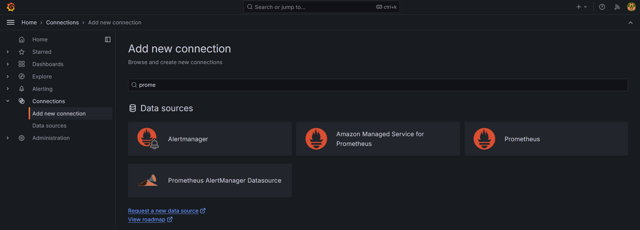Open the user profile avatar
640x230 pixels.
pos(631,7)
